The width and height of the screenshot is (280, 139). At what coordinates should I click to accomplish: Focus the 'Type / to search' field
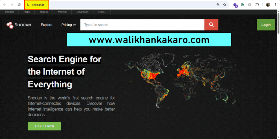pyautogui.click(x=142, y=25)
